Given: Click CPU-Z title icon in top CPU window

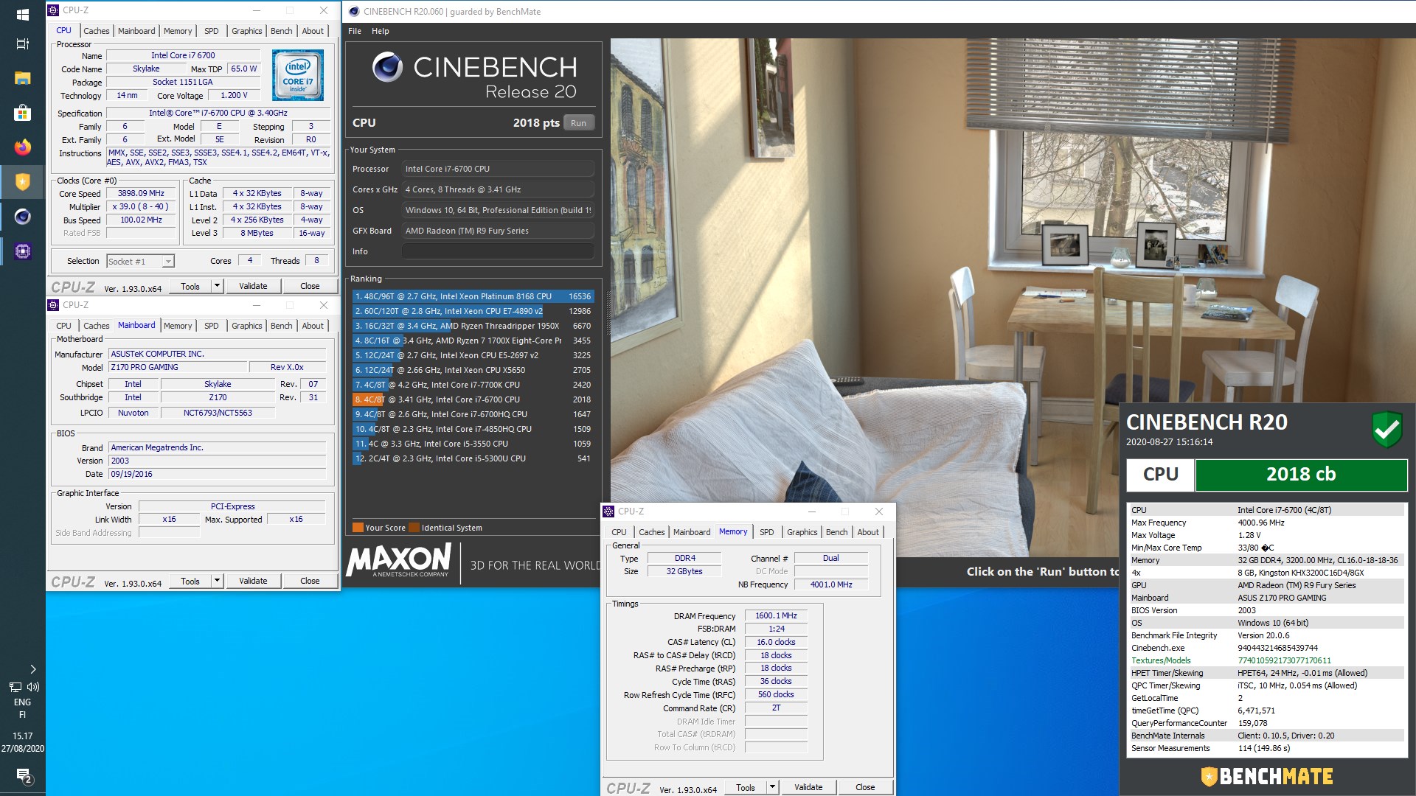Looking at the screenshot, I should click(53, 10).
